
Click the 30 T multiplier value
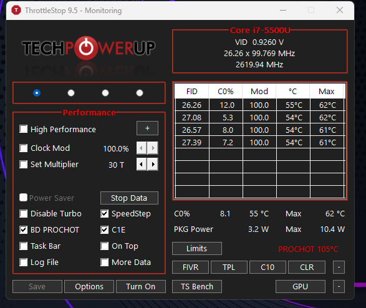pos(116,165)
